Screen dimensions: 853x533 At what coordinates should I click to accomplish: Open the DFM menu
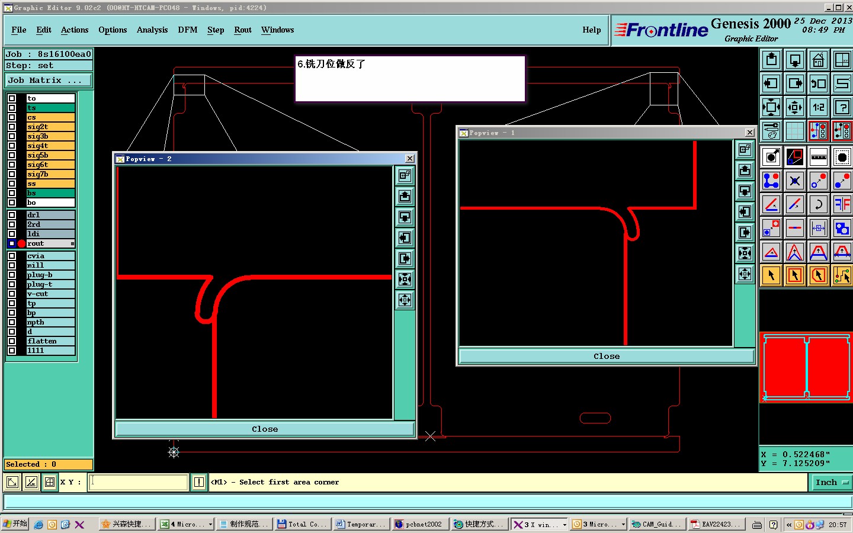click(188, 30)
